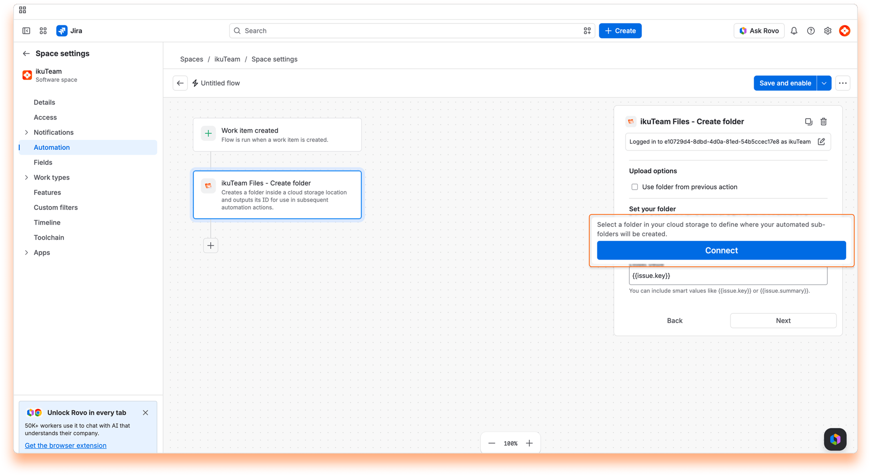The width and height of the screenshot is (871, 476).
Task: Click the Create button
Action: click(x=620, y=31)
